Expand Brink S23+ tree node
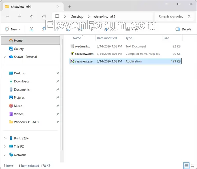197x169 pixels. pyautogui.click(x=5, y=138)
